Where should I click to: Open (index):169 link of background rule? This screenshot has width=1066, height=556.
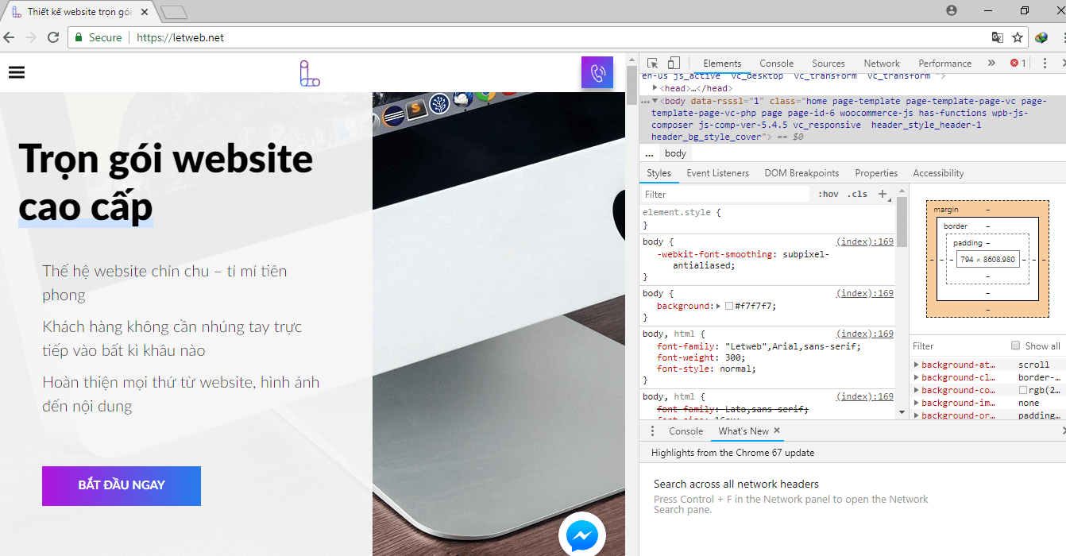tap(865, 293)
